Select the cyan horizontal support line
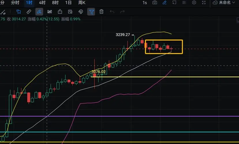 tap(119, 132)
